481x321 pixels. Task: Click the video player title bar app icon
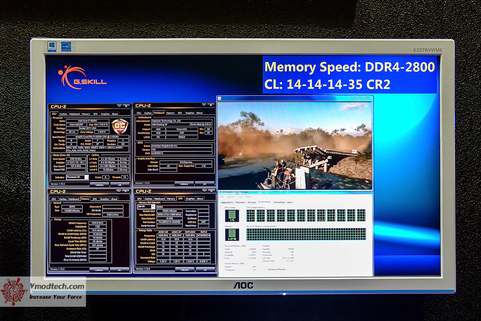(219, 98)
